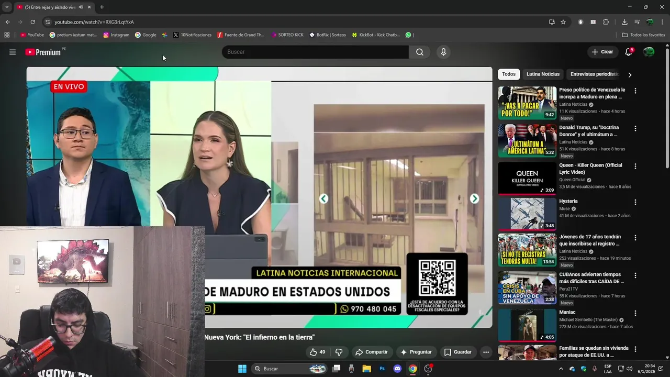
Task: Open the notifications bell
Action: [x=629, y=52]
